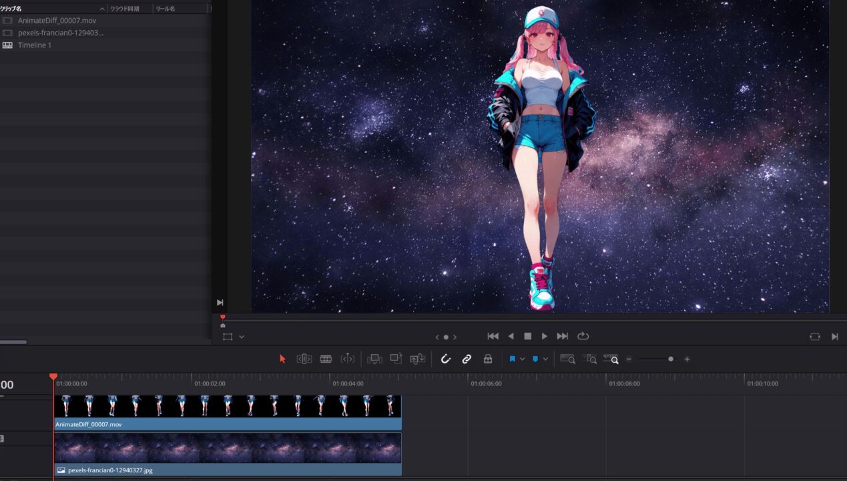Click the viewer preview image

click(540, 156)
